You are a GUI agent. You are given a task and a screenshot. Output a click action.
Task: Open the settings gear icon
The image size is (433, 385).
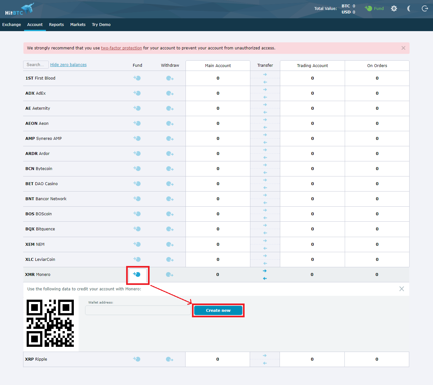(394, 9)
